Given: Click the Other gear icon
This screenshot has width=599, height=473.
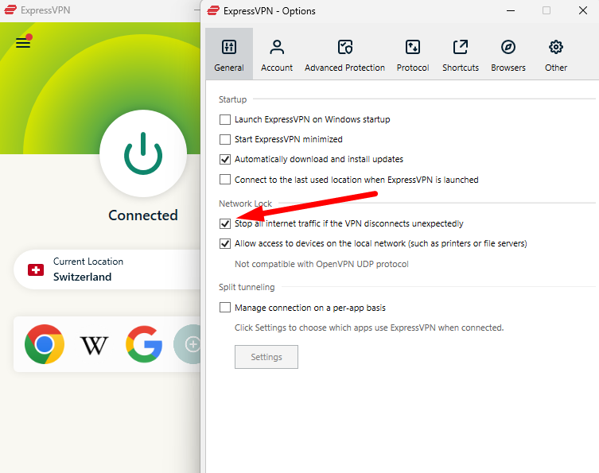Looking at the screenshot, I should pos(556,47).
